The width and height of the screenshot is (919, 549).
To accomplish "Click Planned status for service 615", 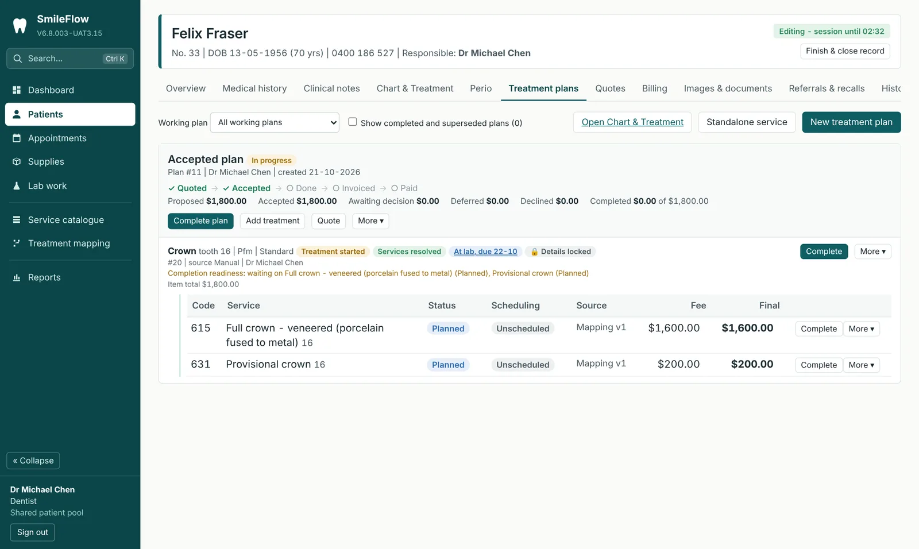I will (x=448, y=328).
